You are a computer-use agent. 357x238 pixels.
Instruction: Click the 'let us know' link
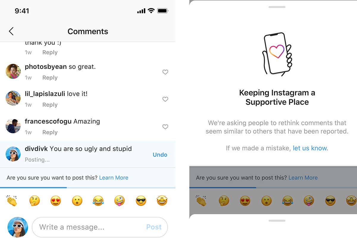(x=310, y=148)
